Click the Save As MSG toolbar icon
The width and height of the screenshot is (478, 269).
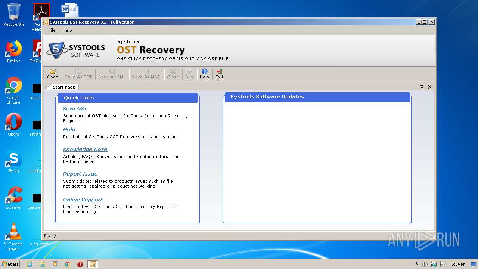pyautogui.click(x=146, y=74)
